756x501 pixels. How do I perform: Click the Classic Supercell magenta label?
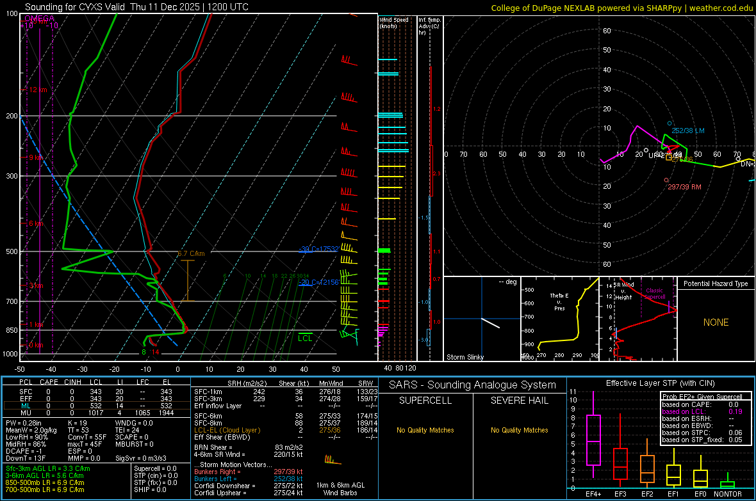(655, 294)
